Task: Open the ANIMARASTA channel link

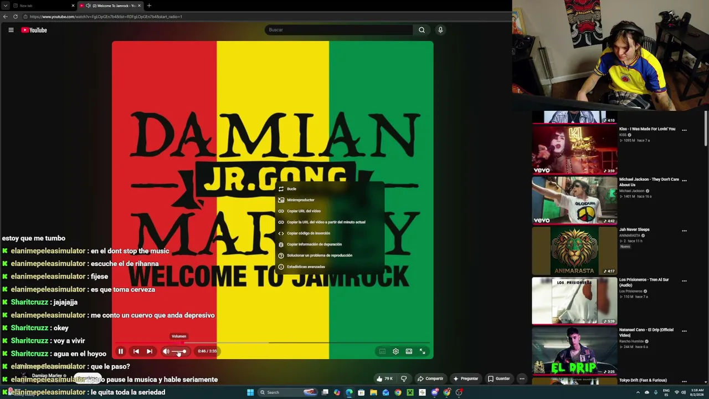Action: (629, 236)
